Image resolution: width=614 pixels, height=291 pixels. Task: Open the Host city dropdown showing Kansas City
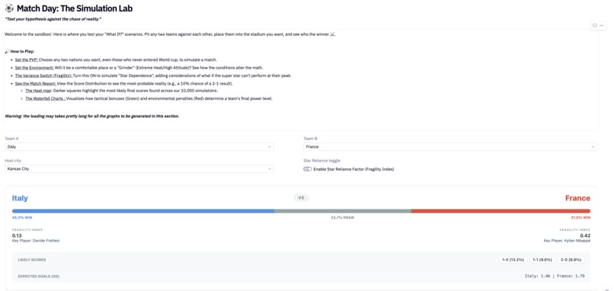click(139, 169)
